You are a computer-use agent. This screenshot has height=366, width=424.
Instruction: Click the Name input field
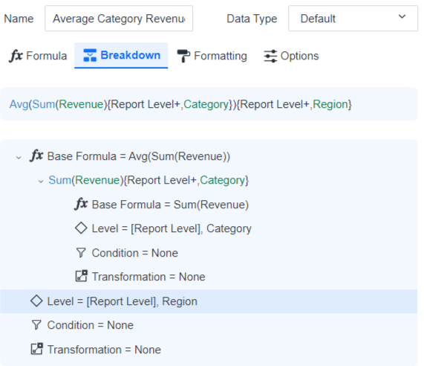(119, 19)
